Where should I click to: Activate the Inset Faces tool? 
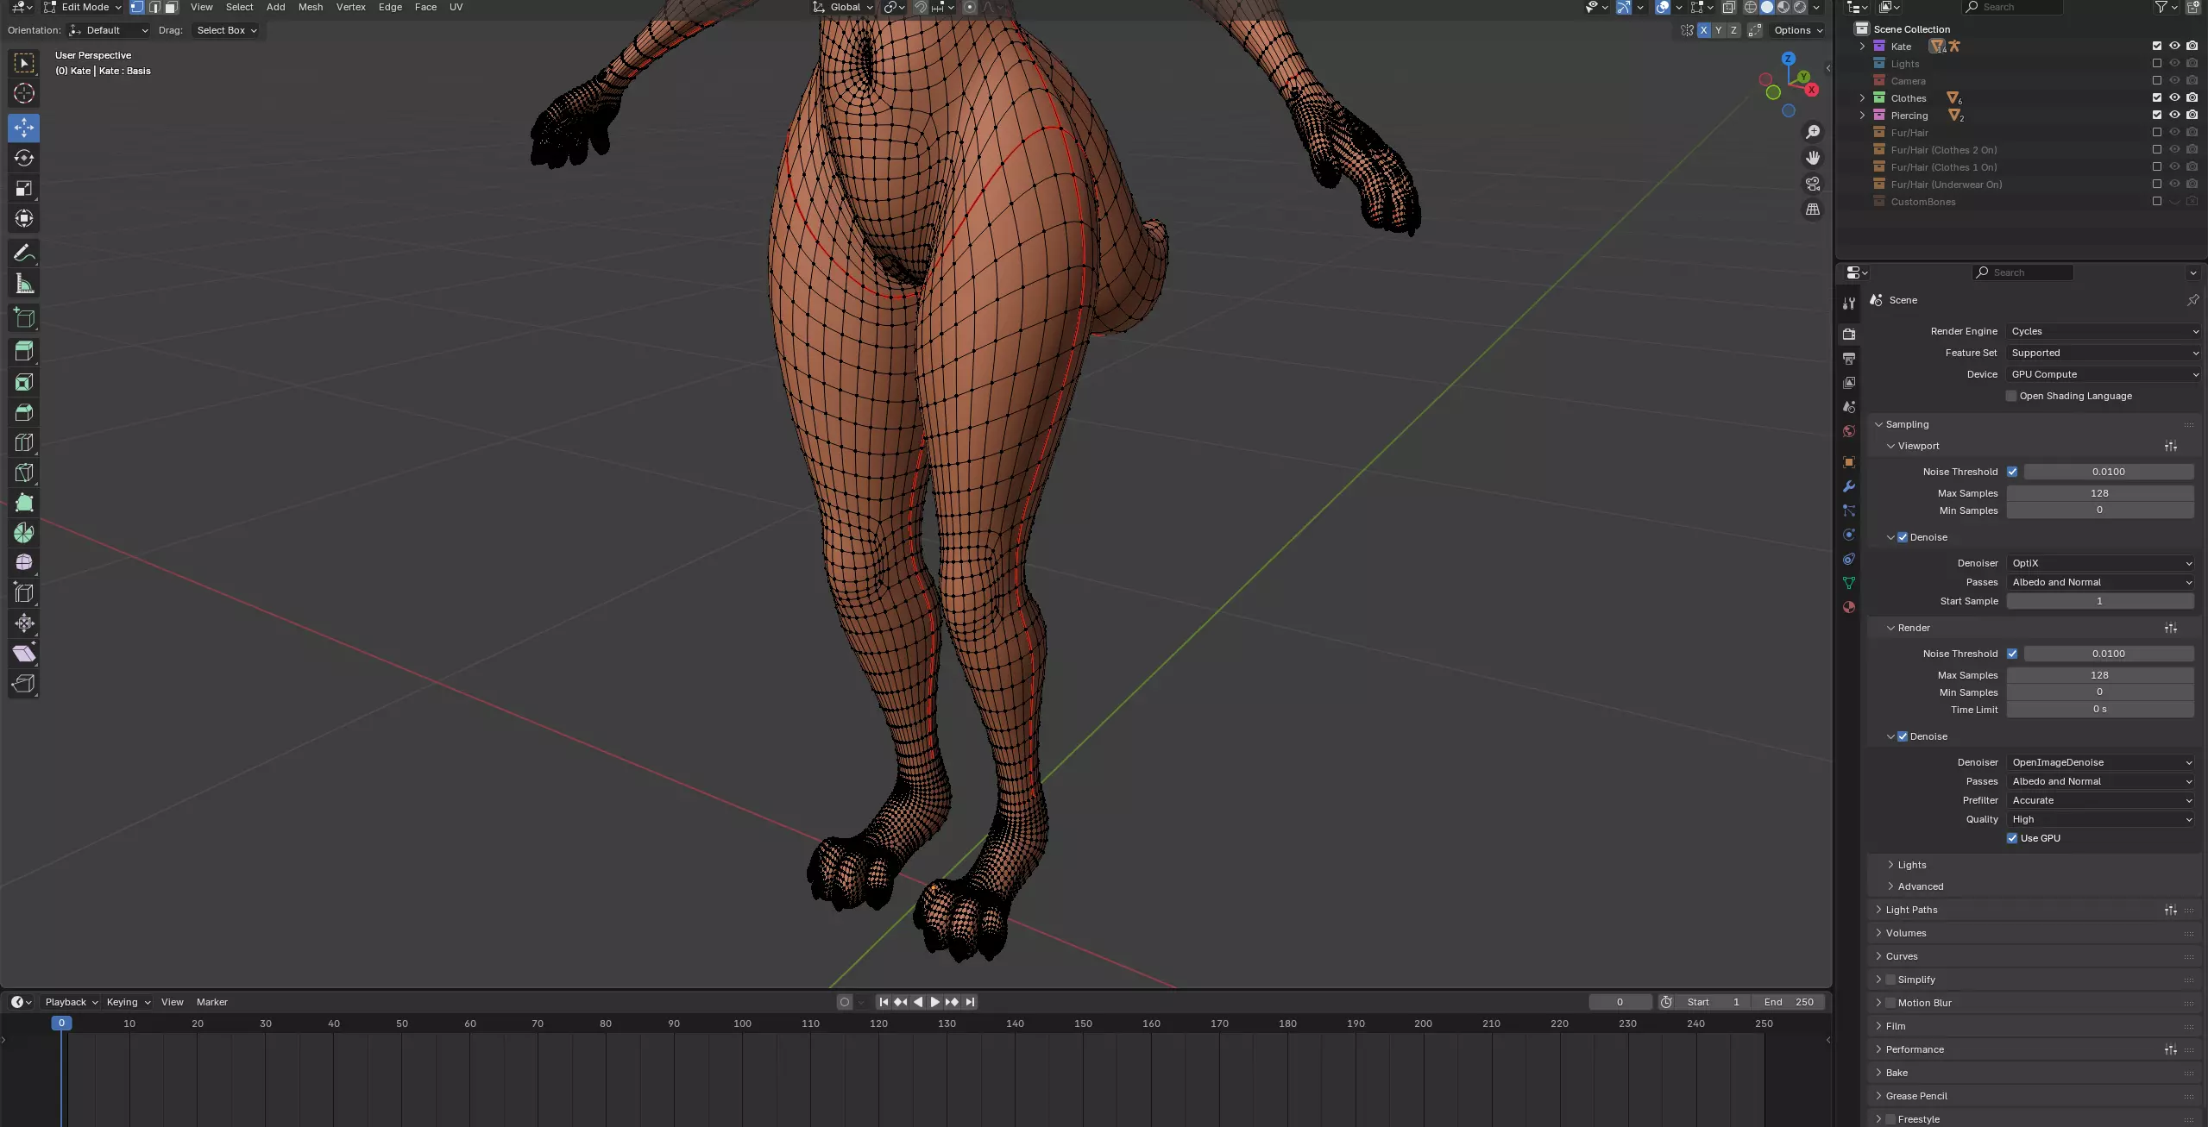pyautogui.click(x=24, y=382)
